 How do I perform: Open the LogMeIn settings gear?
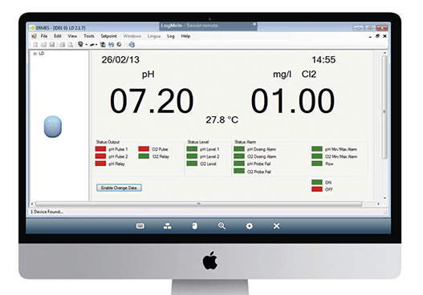[250, 226]
